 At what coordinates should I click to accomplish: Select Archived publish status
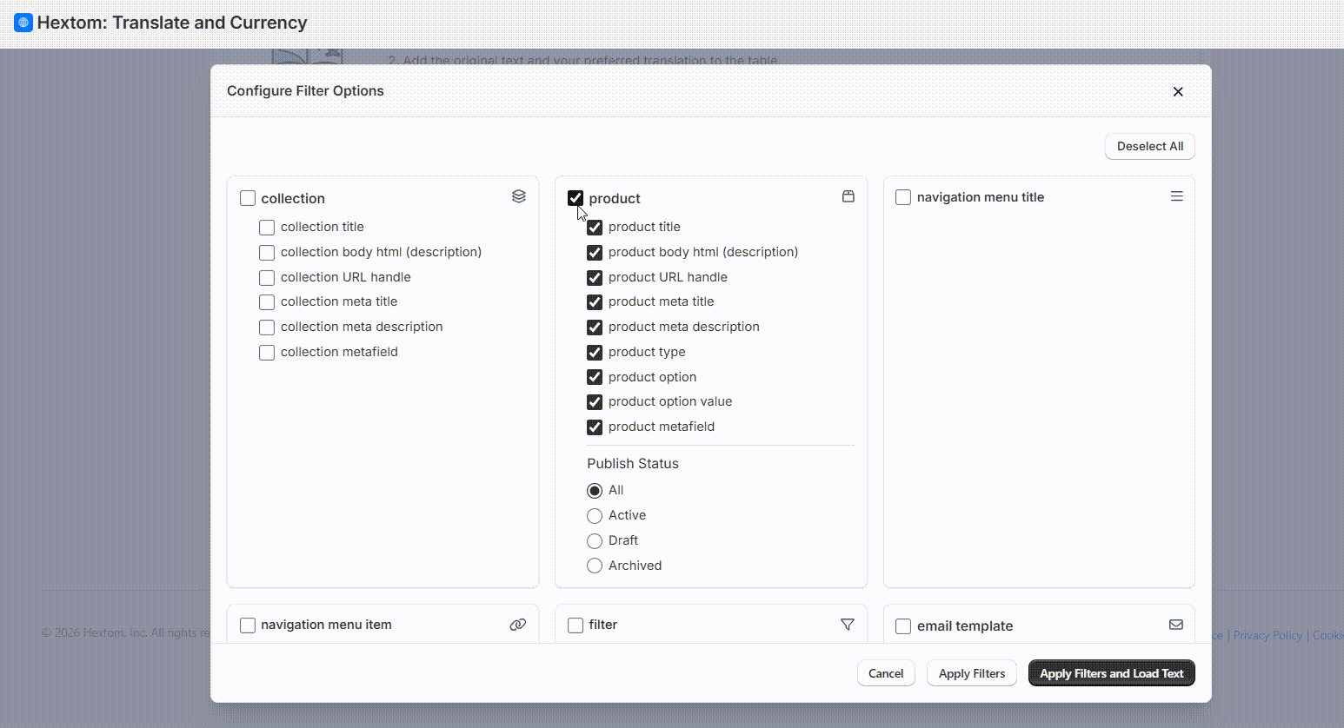pos(595,566)
